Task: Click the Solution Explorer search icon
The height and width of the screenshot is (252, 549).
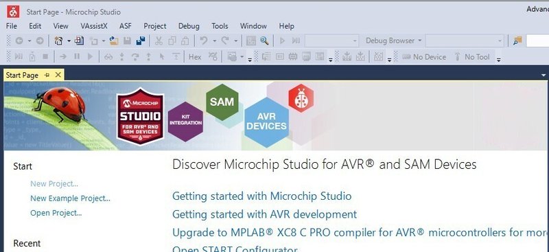Action: point(517,41)
